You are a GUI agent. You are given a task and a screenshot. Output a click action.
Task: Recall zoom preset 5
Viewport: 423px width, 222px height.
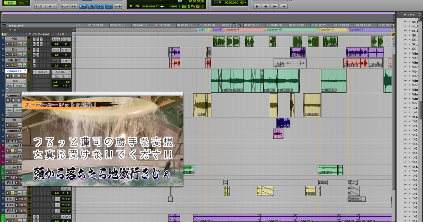pyautogui.click(x=54, y=6)
